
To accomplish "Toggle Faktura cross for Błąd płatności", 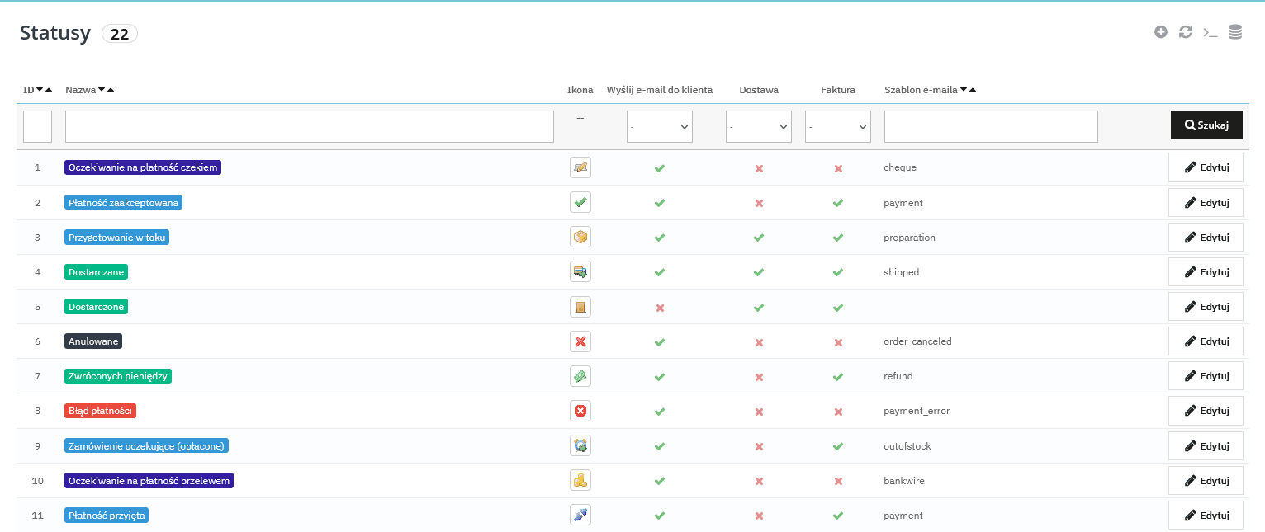I will click(x=838, y=412).
